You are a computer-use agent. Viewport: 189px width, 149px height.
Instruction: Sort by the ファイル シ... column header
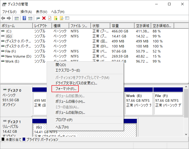80,26
